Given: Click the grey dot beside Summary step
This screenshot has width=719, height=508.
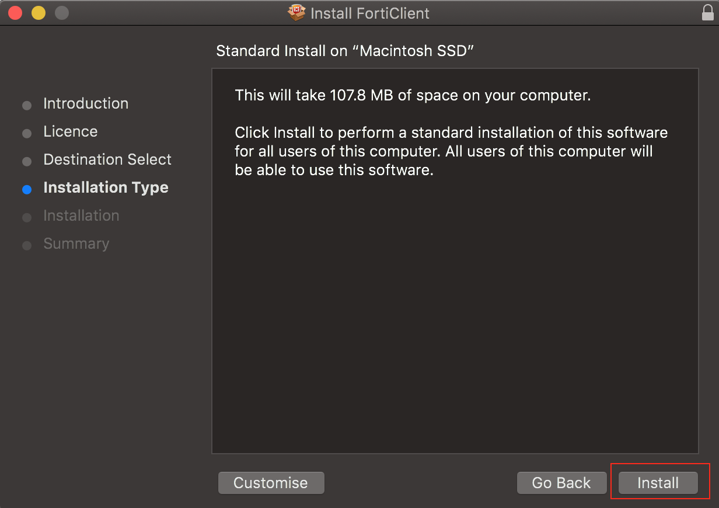Looking at the screenshot, I should point(27,245).
